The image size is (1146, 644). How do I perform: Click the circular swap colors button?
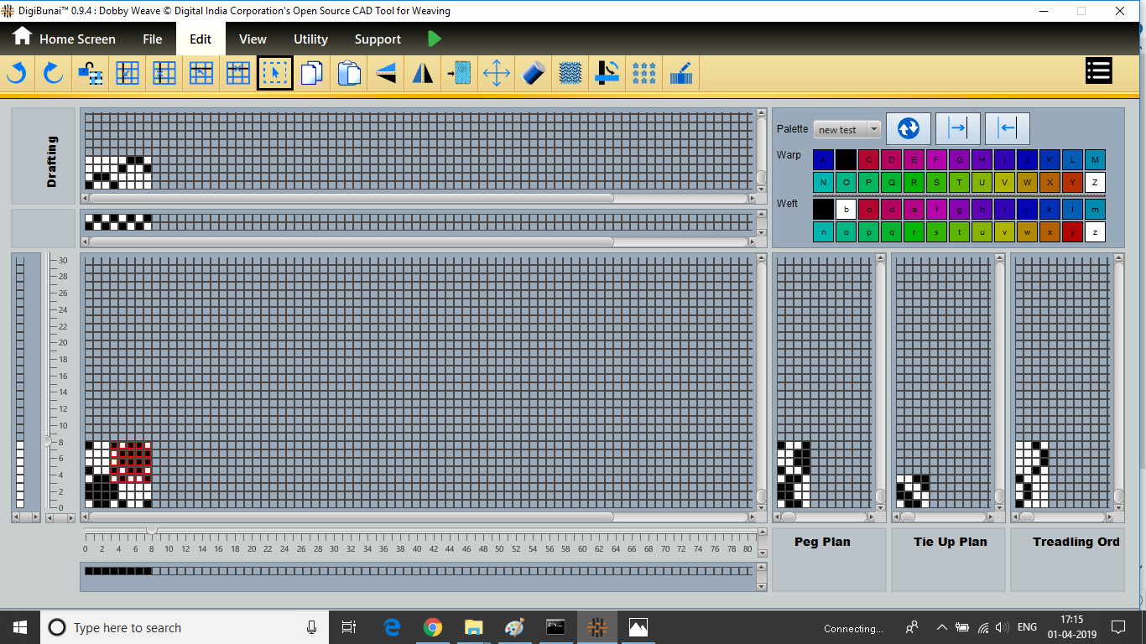tap(908, 128)
